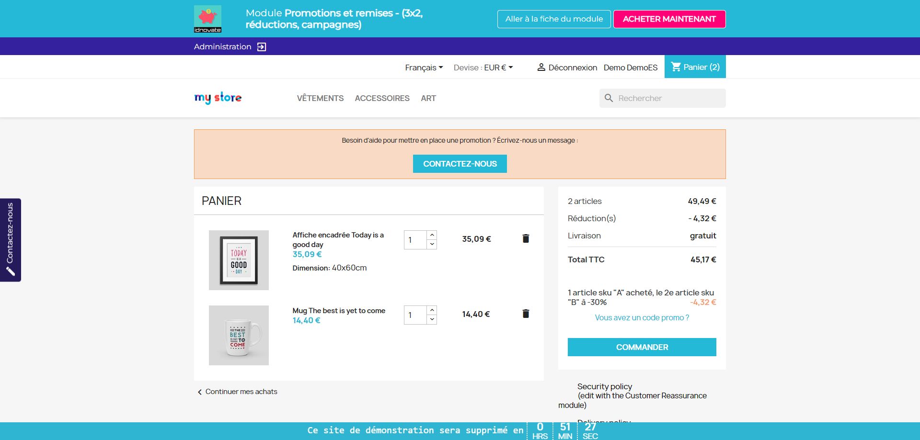Open Mug The best is yet to come link

[x=339, y=311]
